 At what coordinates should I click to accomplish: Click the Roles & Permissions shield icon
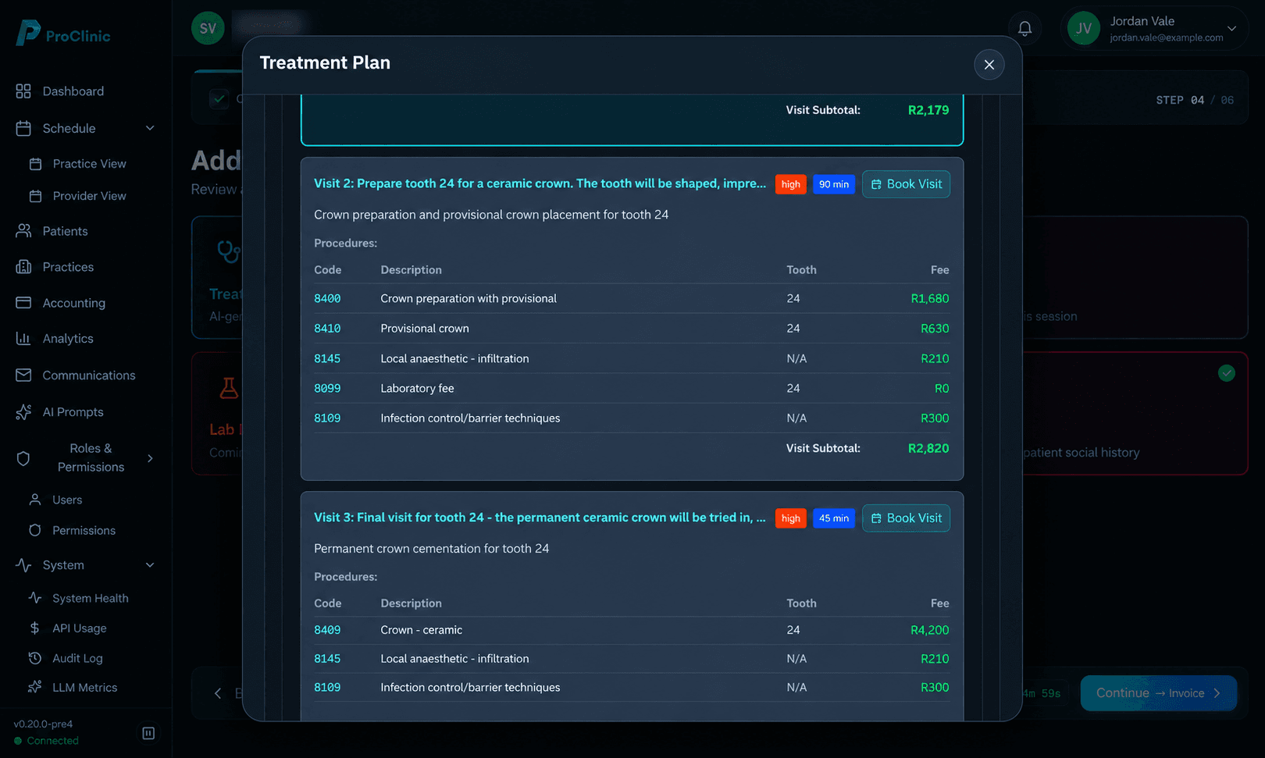[23, 458]
